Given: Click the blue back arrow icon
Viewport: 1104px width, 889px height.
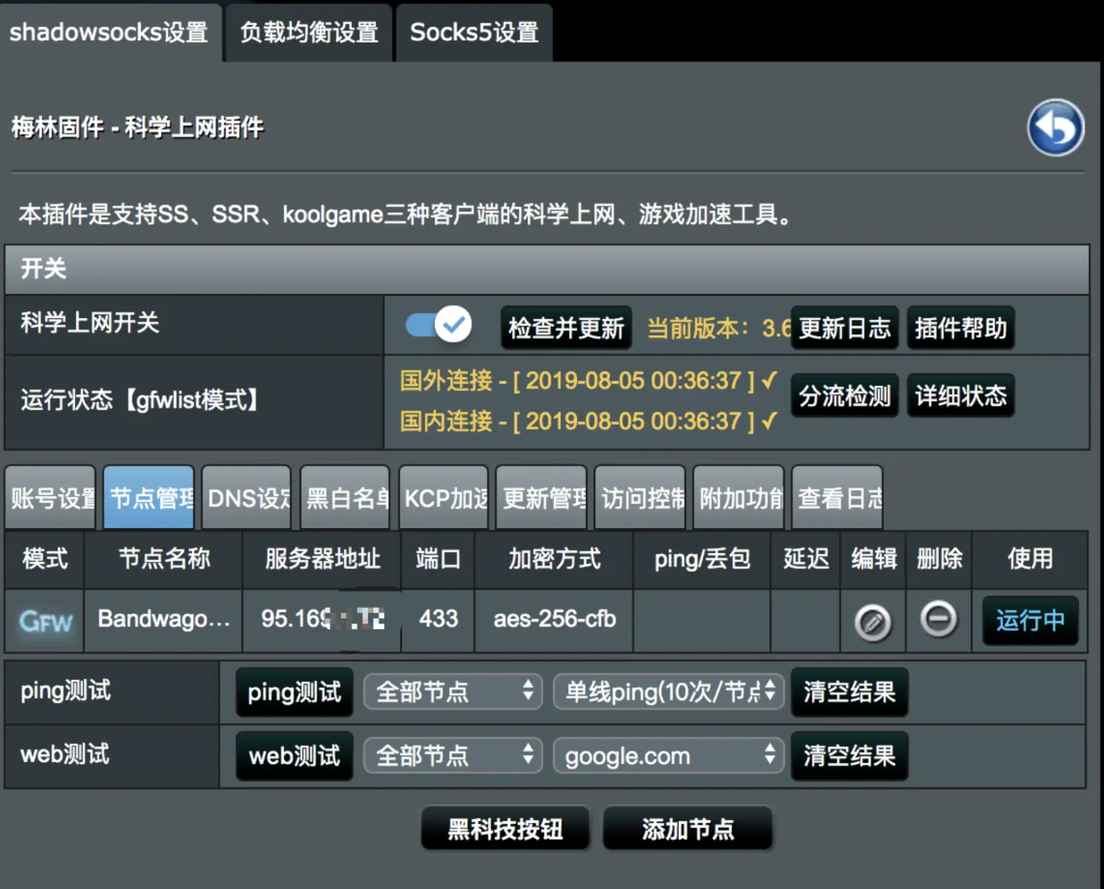Looking at the screenshot, I should pyautogui.click(x=1055, y=128).
